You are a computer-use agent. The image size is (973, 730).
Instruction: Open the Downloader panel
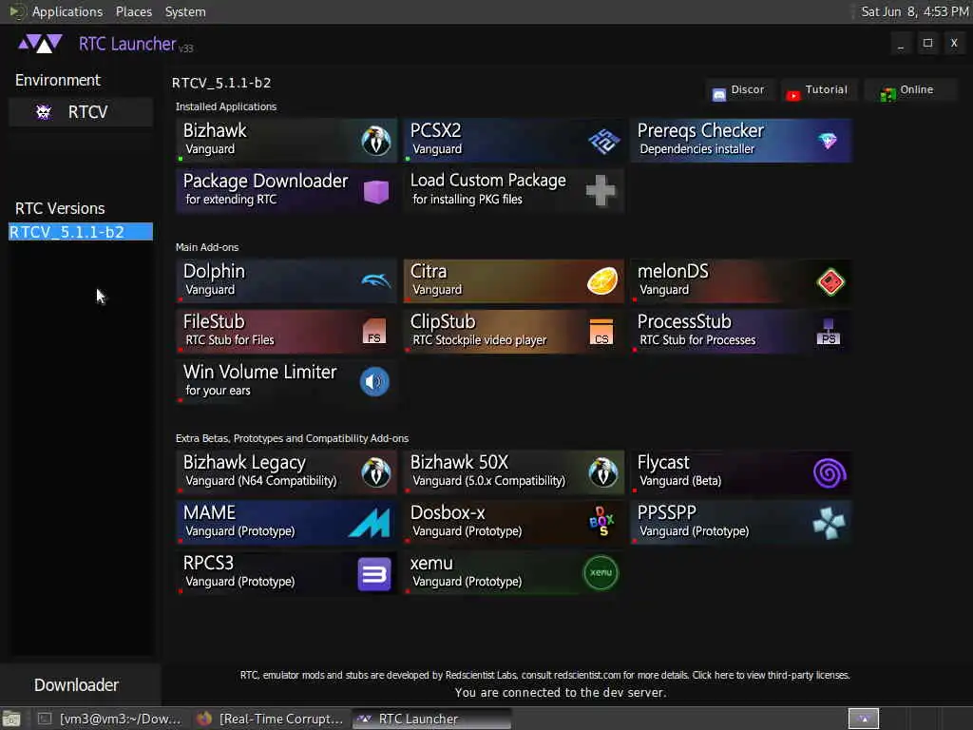click(80, 684)
